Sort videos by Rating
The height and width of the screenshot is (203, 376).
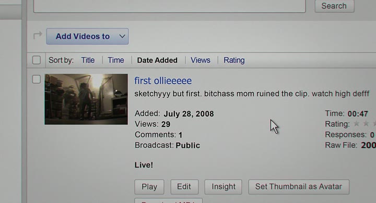coord(234,60)
